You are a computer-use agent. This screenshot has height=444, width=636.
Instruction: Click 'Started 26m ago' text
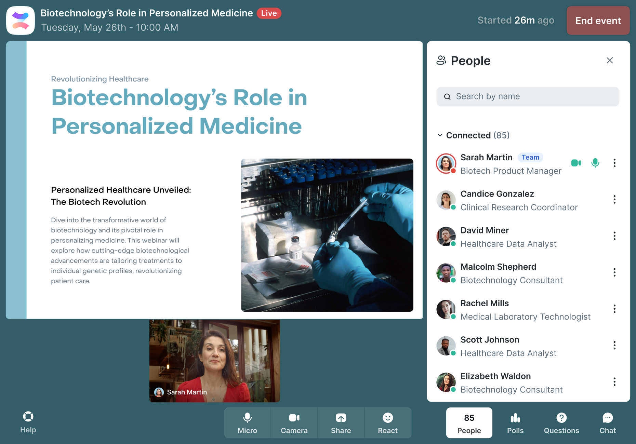coord(516,21)
